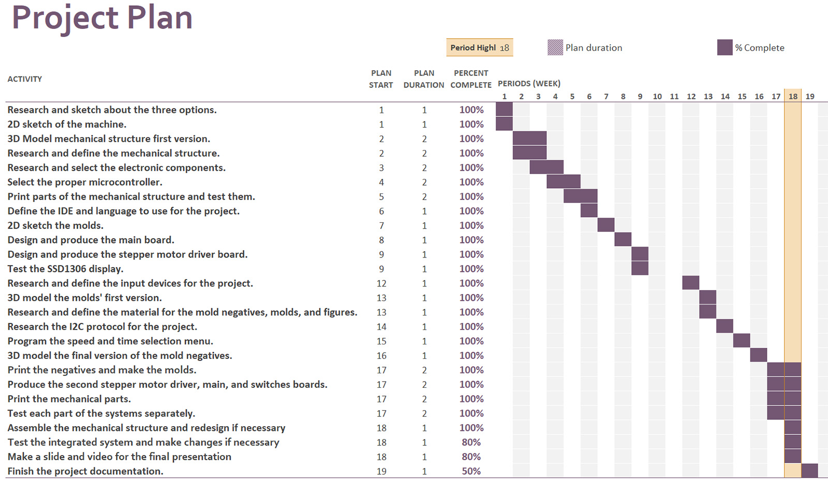
Task: Click the Project Plan title
Action: (x=102, y=18)
